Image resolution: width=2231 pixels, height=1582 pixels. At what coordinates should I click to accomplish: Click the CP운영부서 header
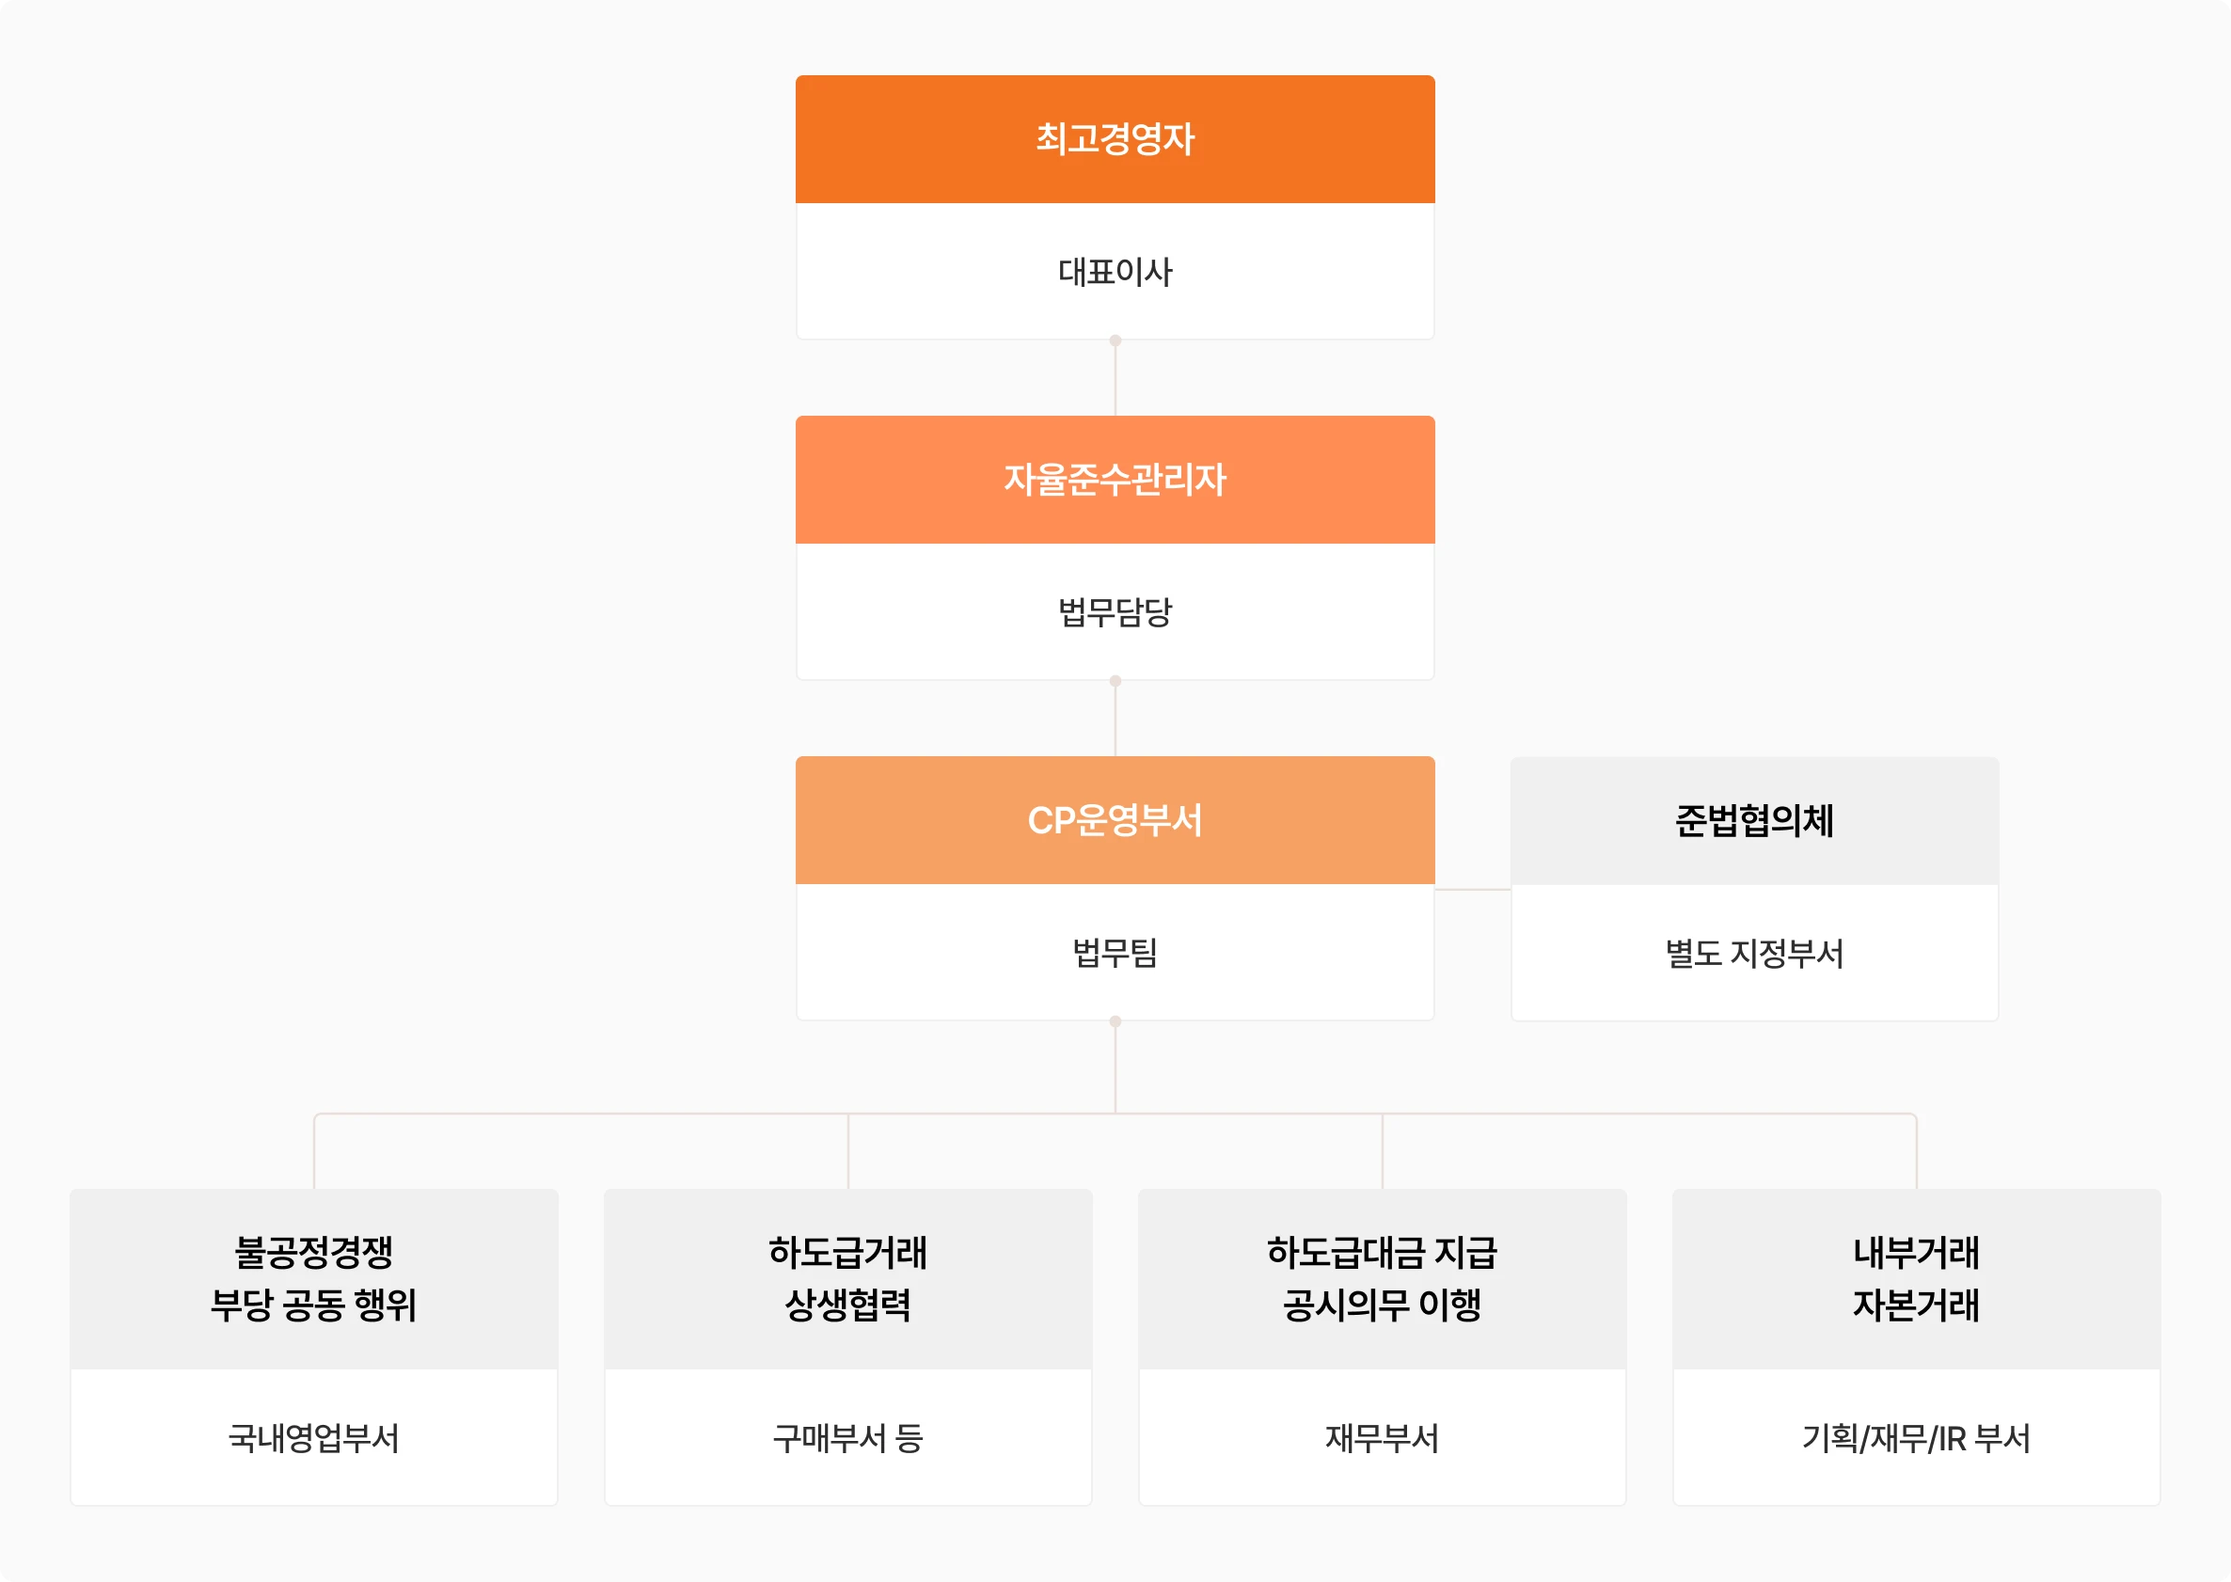(1115, 820)
